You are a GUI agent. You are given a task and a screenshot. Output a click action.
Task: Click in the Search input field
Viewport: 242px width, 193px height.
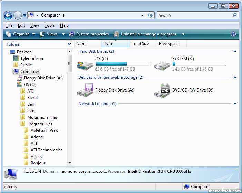coord(193,15)
